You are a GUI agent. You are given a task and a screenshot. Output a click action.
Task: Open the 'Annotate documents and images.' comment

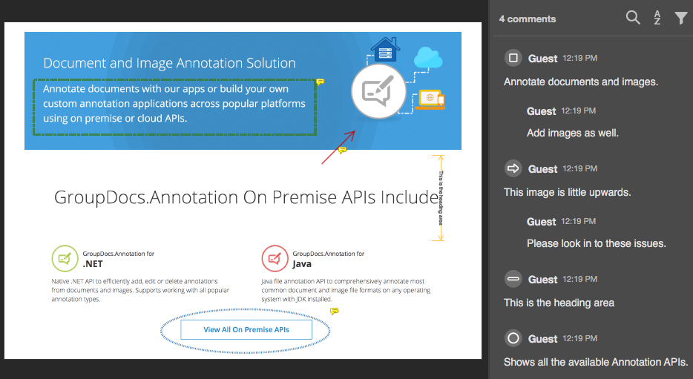[581, 82]
